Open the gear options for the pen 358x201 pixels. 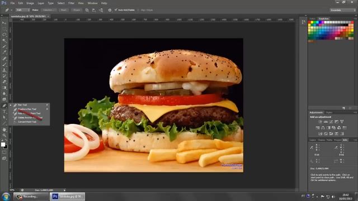pyautogui.click(x=110, y=10)
